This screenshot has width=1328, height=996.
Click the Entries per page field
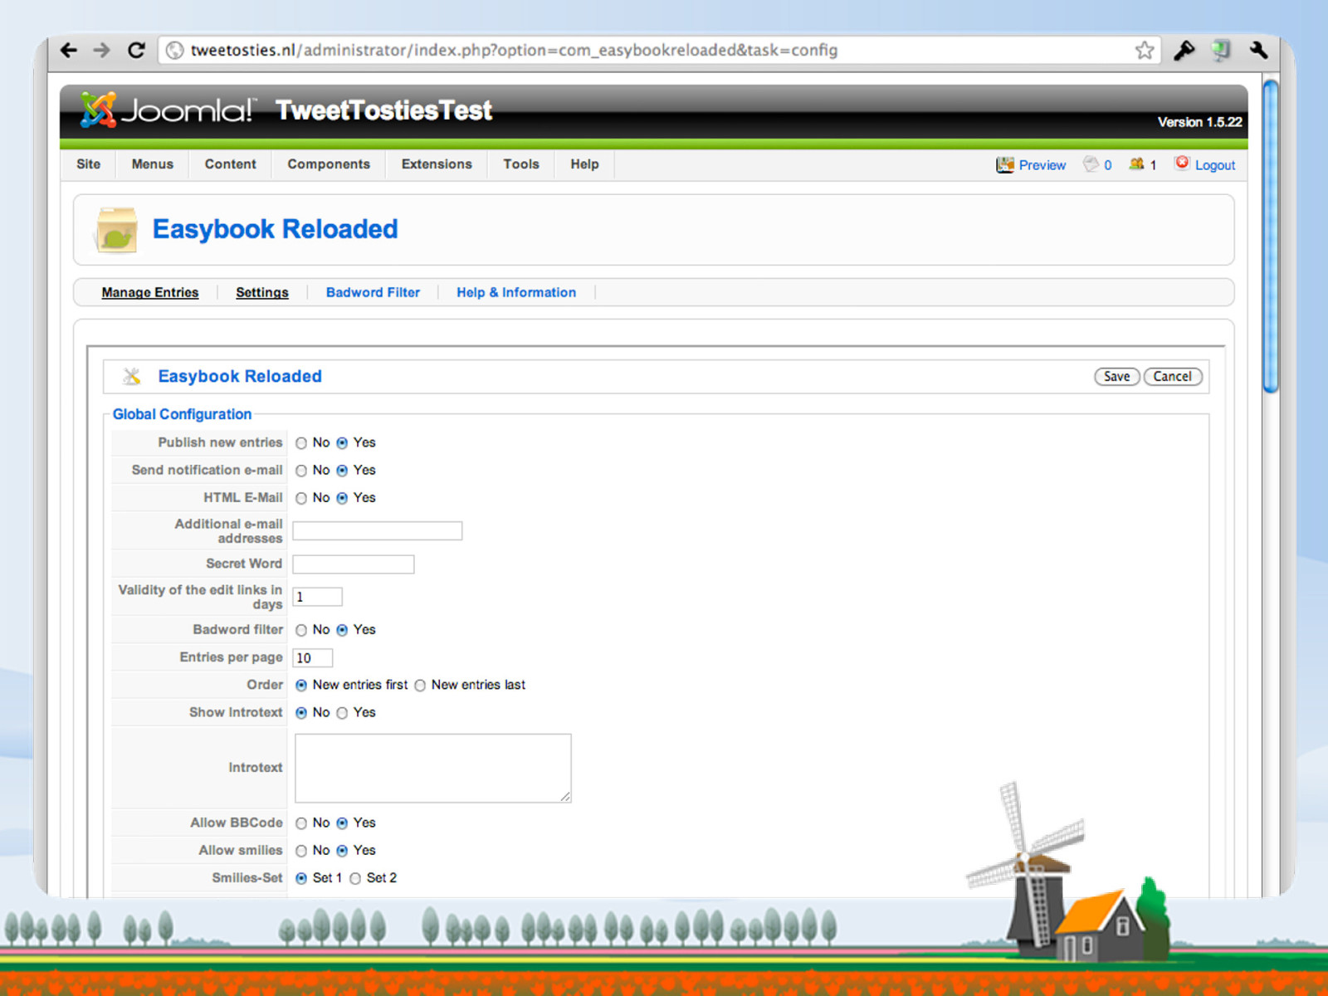point(313,658)
